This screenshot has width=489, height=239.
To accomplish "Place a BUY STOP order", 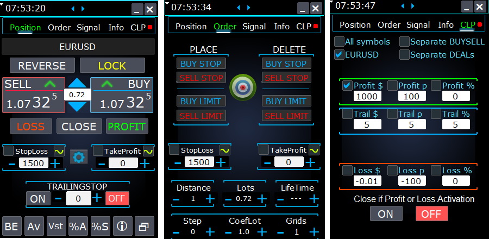I will coord(201,64).
